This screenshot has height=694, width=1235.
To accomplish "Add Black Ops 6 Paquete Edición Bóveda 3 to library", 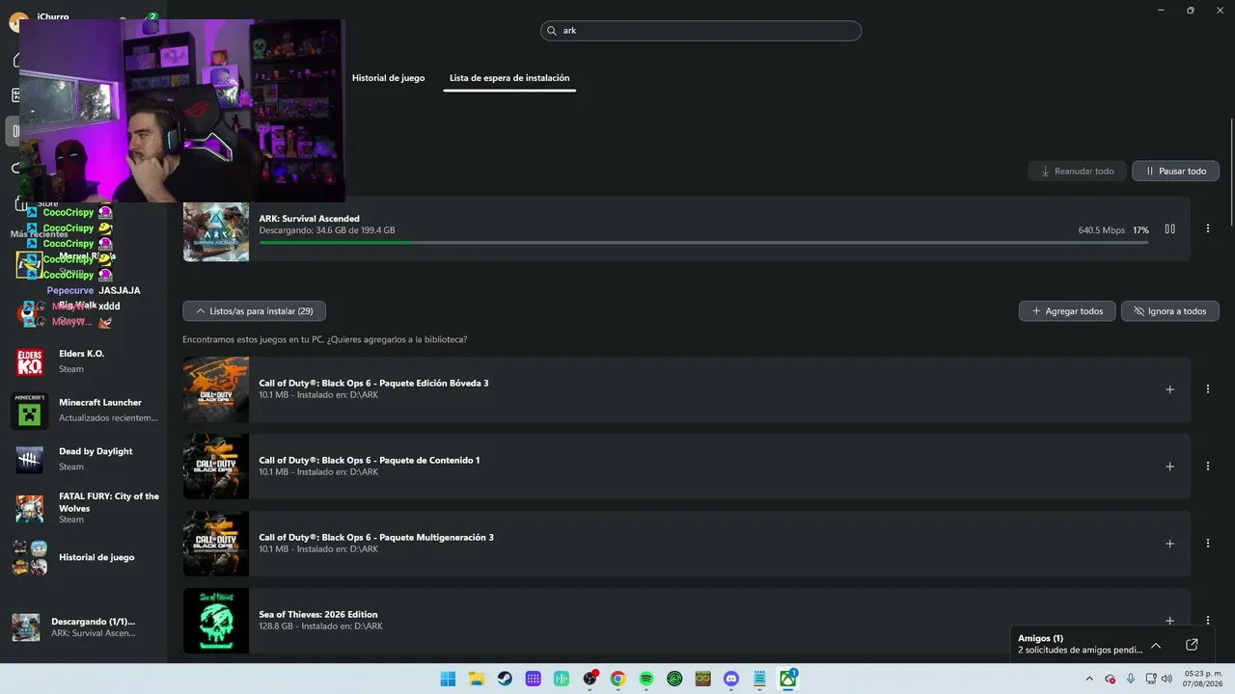I will pos(1169,389).
